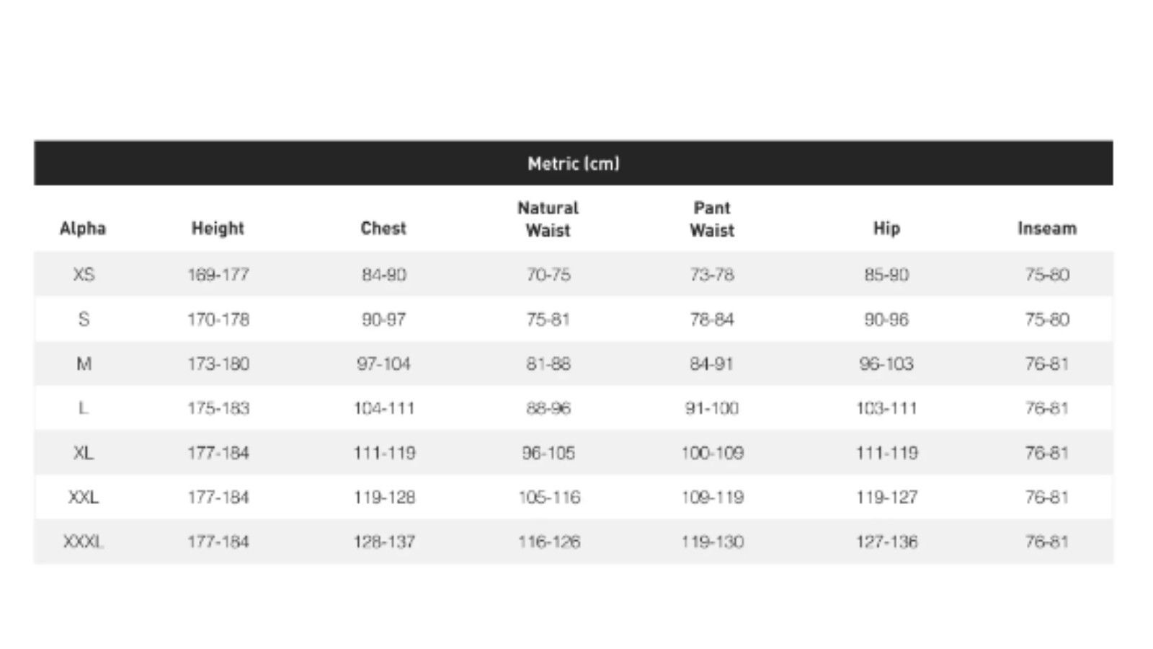
Task: Select the Alpha column header
Action: pyautogui.click(x=83, y=229)
